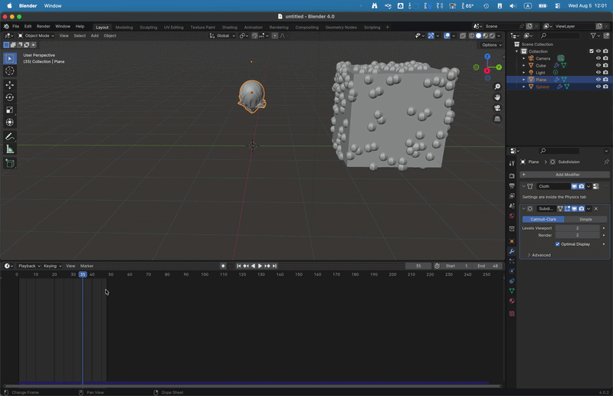
Task: Open viewport Options dropdown
Action: 491,45
